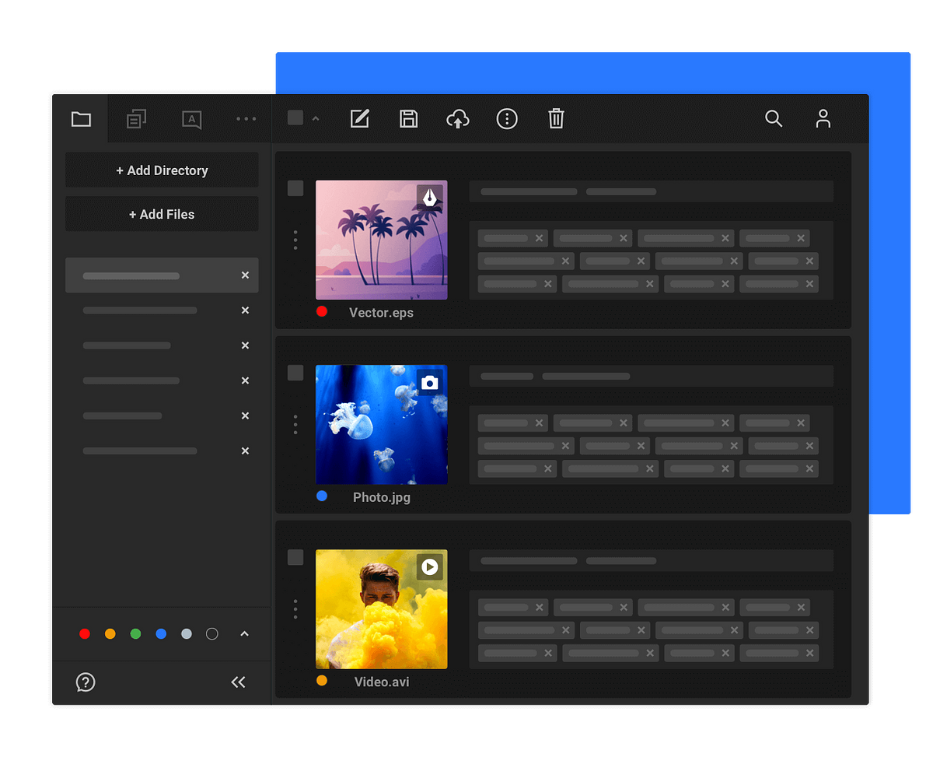Remove the highlighted first directory entry
The height and width of the screenshot is (775, 933).
245,275
